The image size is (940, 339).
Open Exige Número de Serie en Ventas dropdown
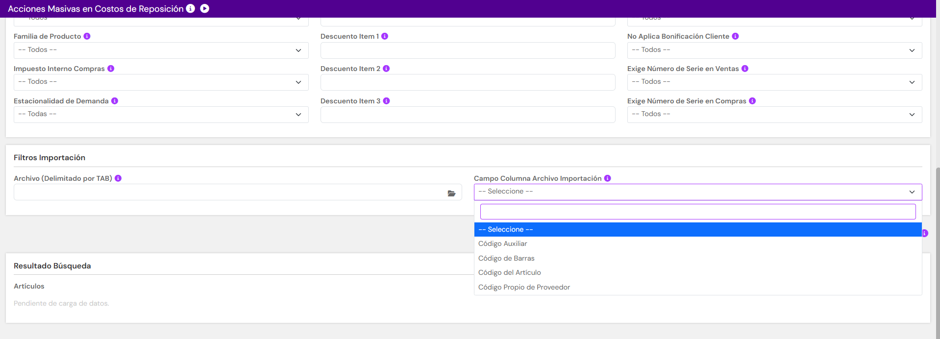(775, 82)
